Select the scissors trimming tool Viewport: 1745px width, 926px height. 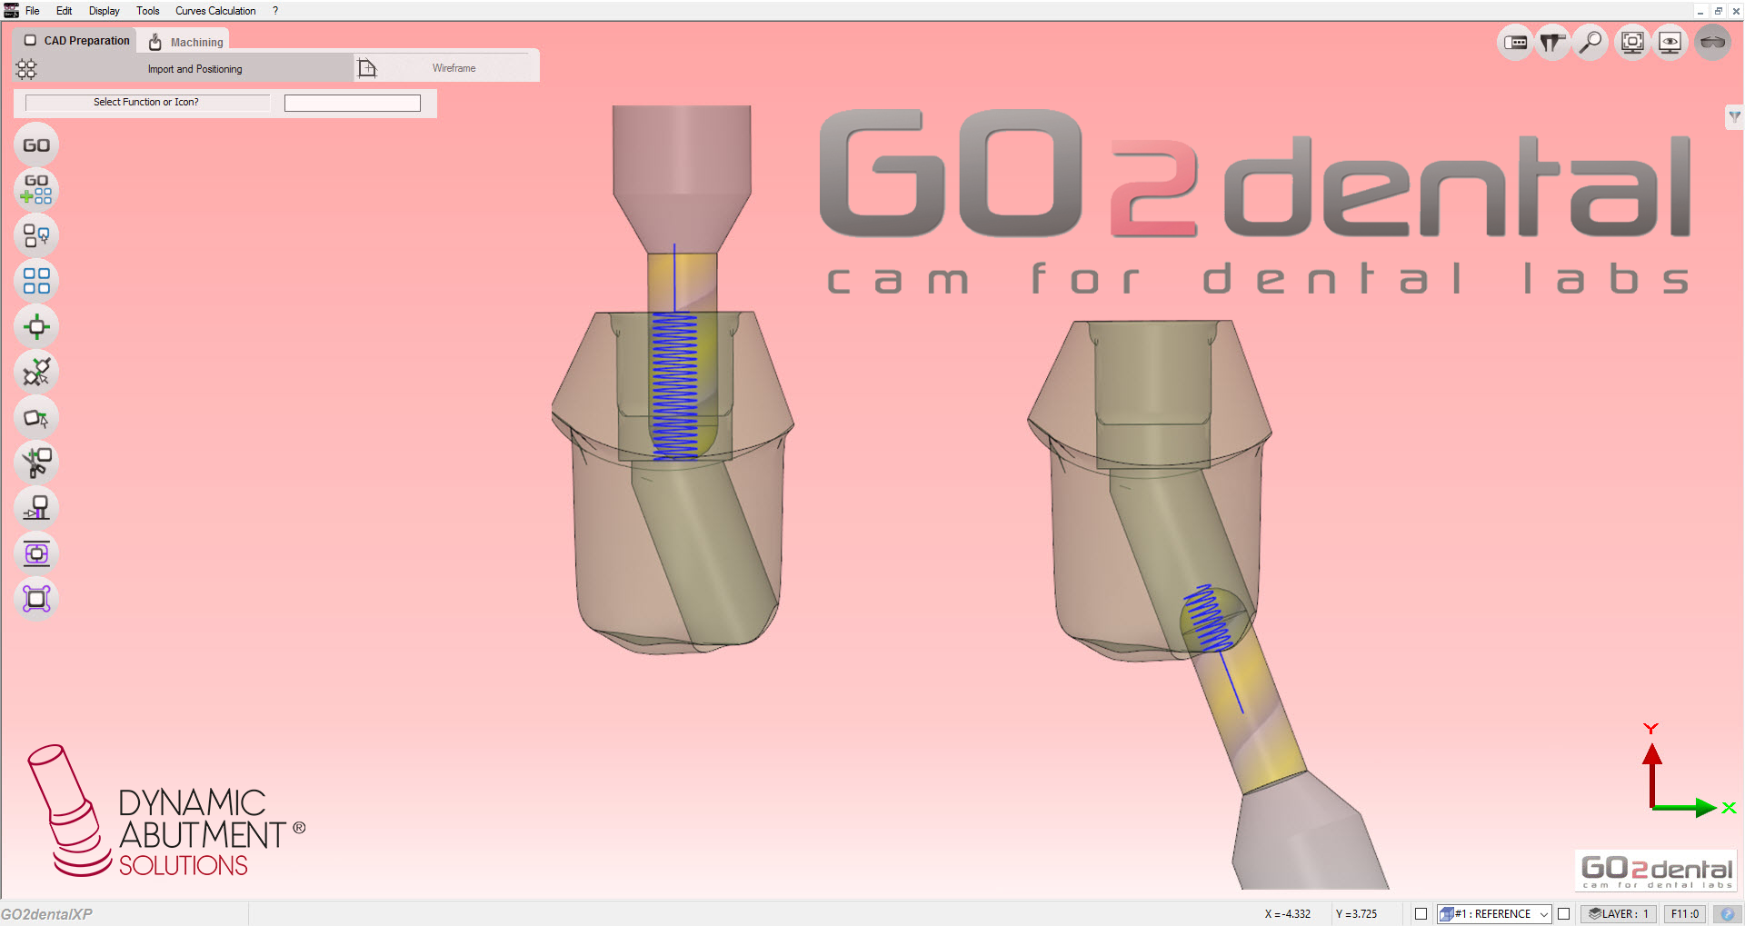point(36,463)
